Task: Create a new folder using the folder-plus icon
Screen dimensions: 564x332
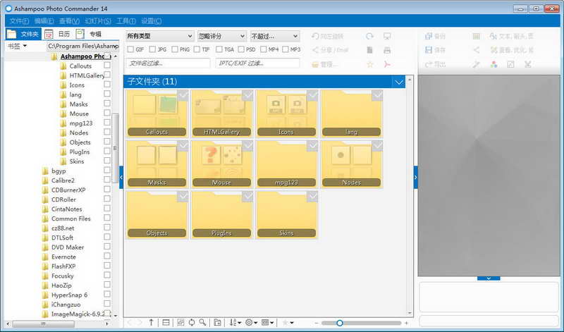Action: click(217, 323)
